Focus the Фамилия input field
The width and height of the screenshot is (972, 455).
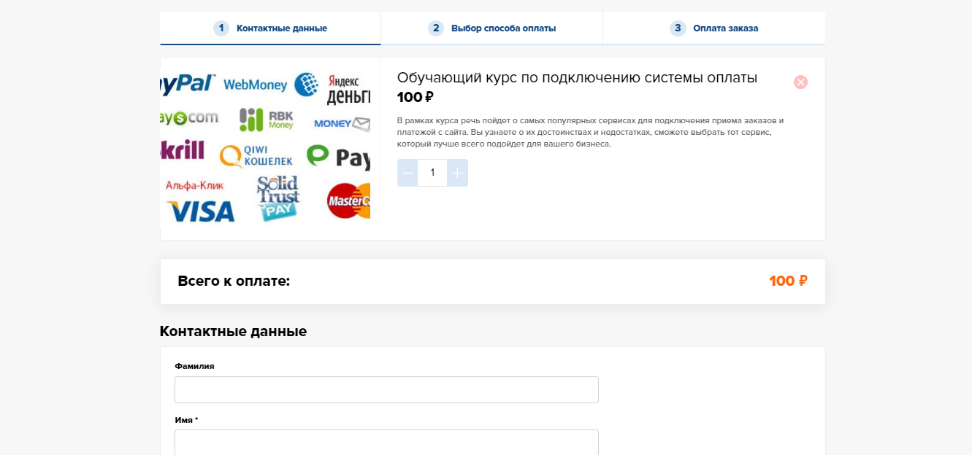[x=386, y=389]
